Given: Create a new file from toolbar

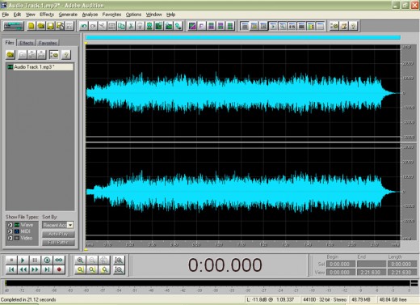Looking at the screenshot, I should click(31, 26).
